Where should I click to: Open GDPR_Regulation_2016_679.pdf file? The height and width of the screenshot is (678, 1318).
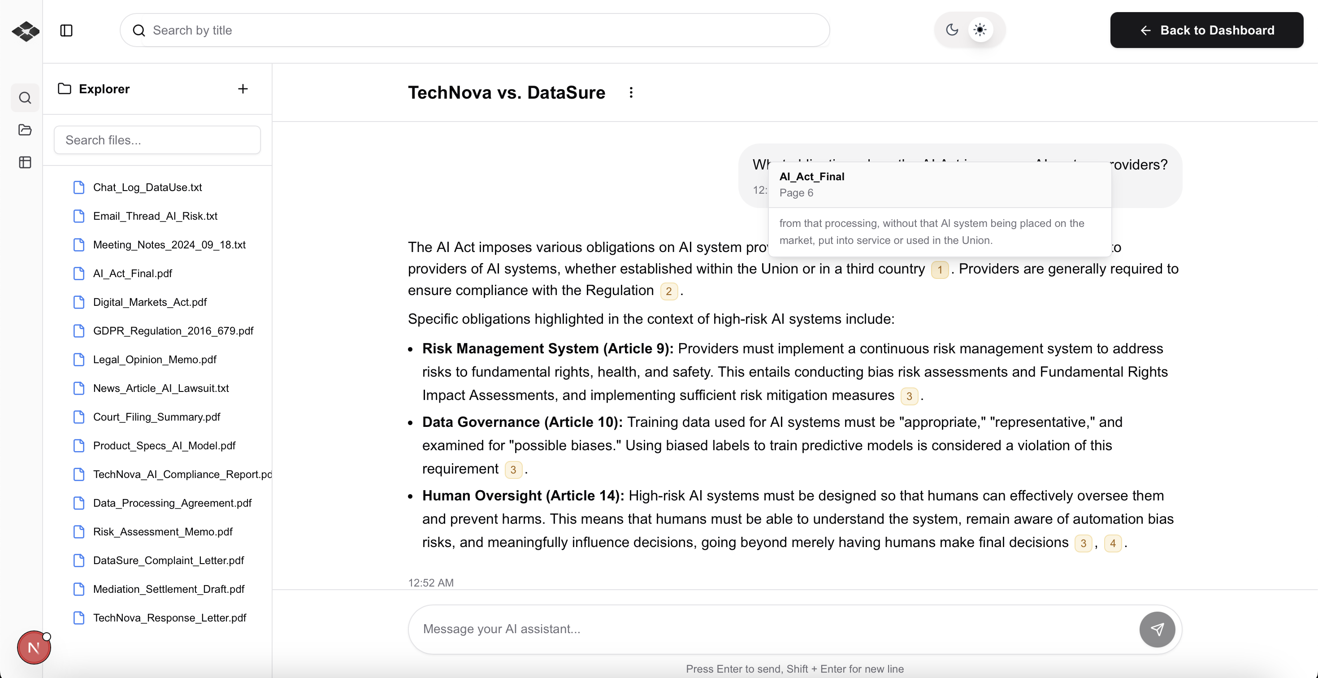(173, 330)
